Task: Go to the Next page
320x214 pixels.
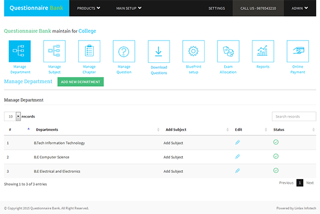Action: point(310,183)
